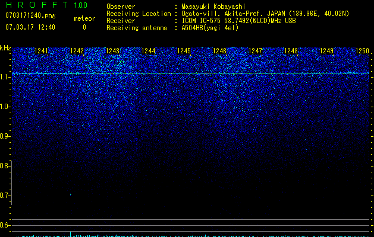Select observer name Masayuki Kobayashi
The width and height of the screenshot is (374, 237).
pos(213,7)
